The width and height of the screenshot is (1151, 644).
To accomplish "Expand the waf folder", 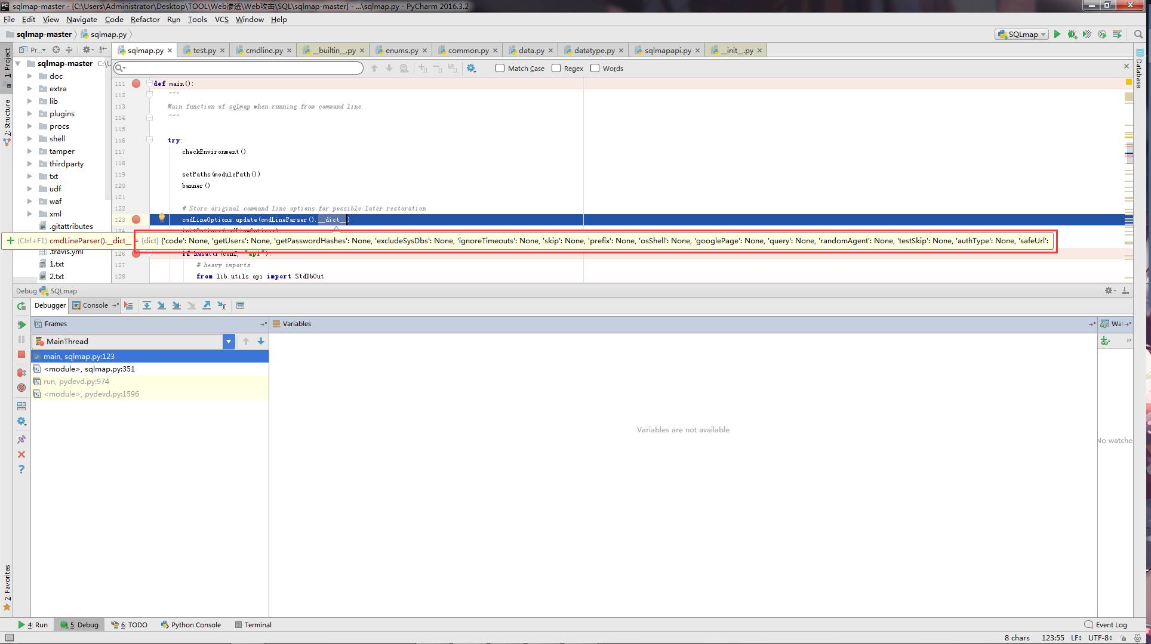I will (30, 202).
